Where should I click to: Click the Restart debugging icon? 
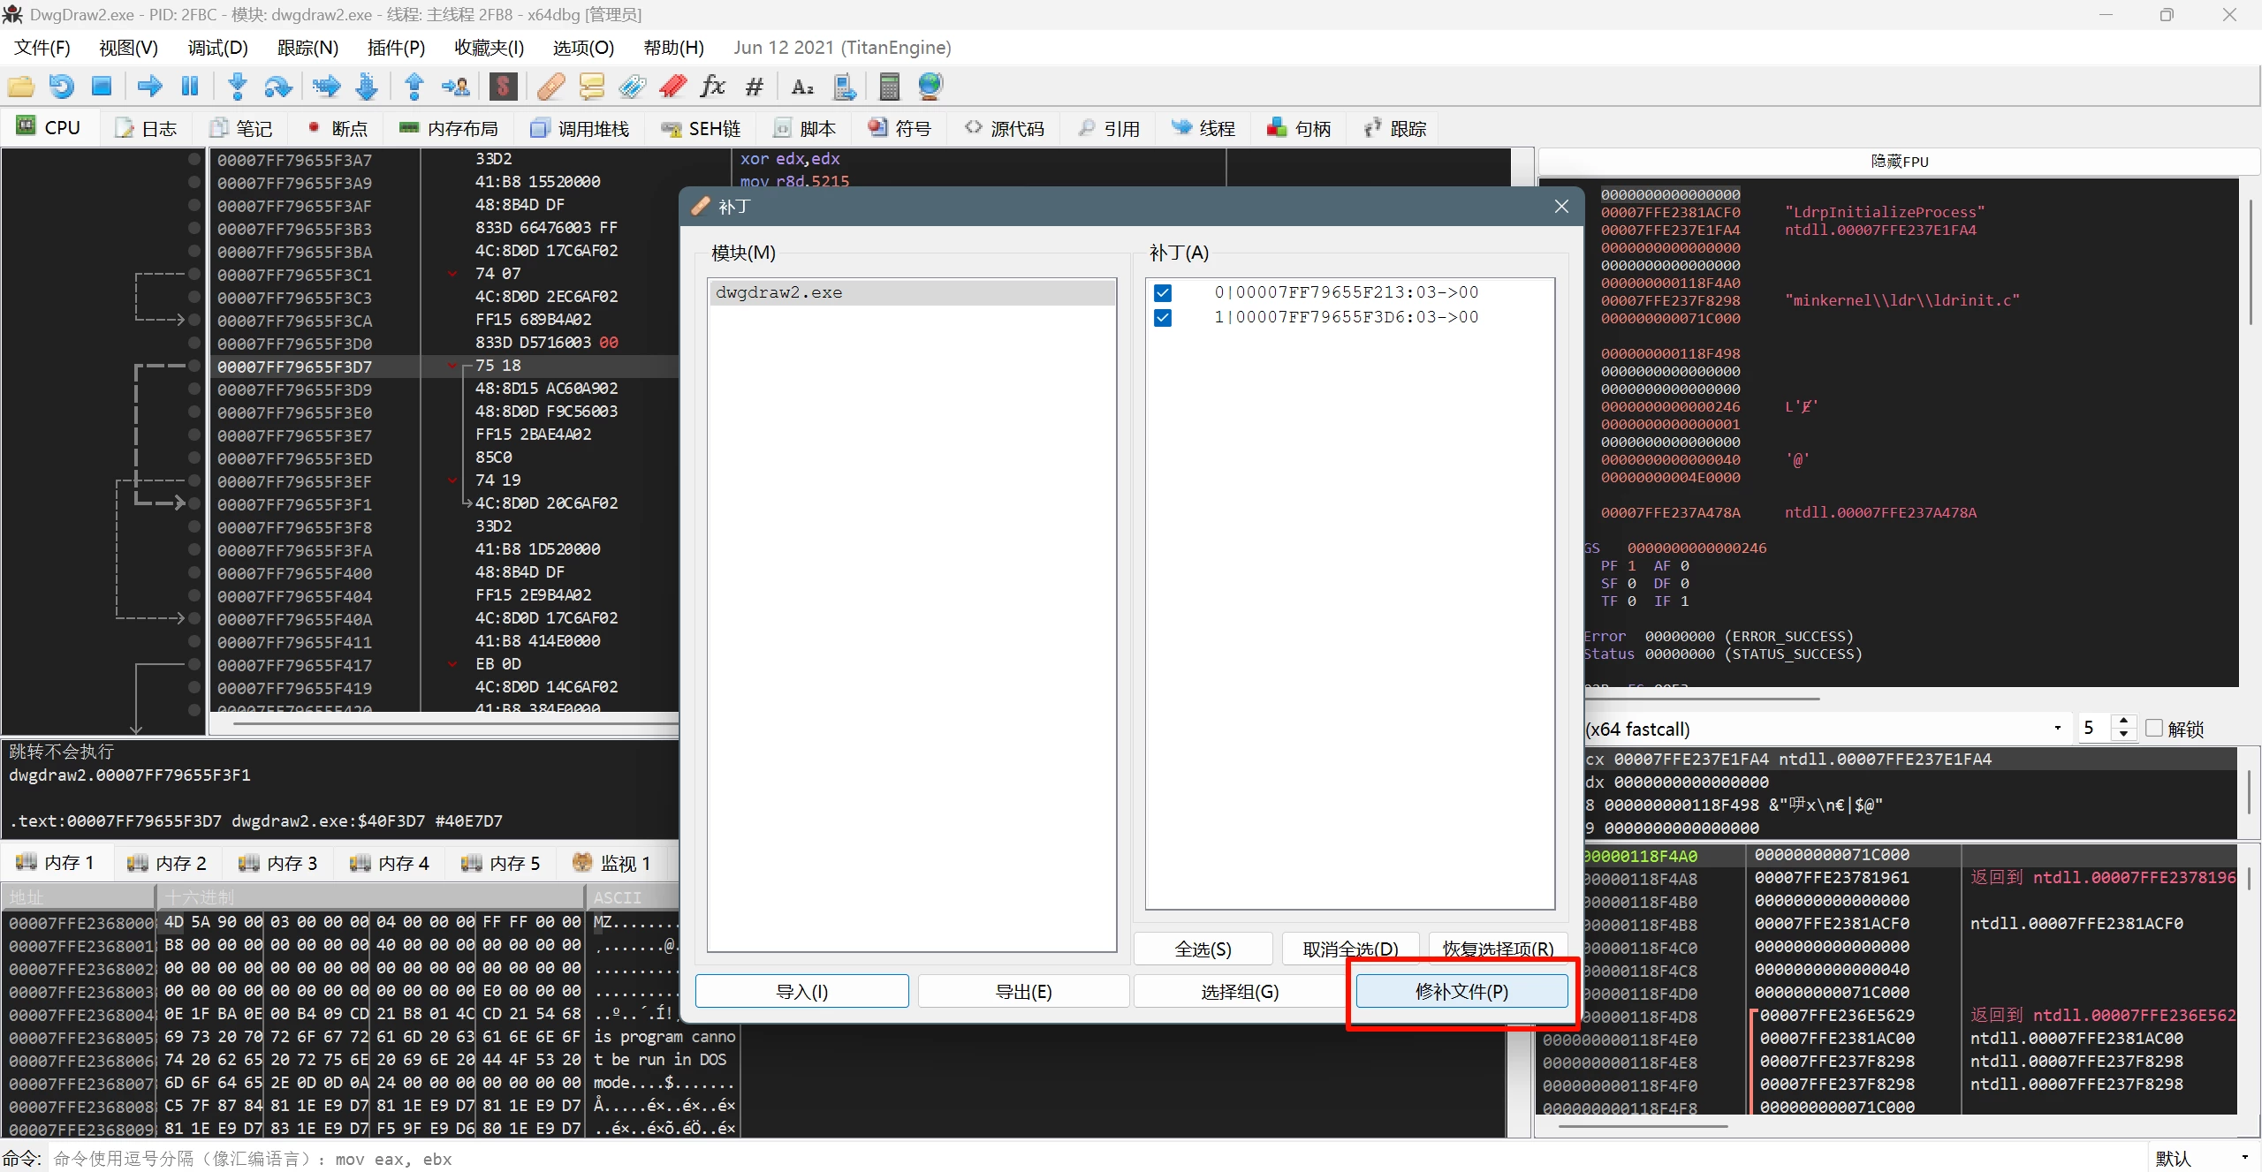[x=61, y=87]
